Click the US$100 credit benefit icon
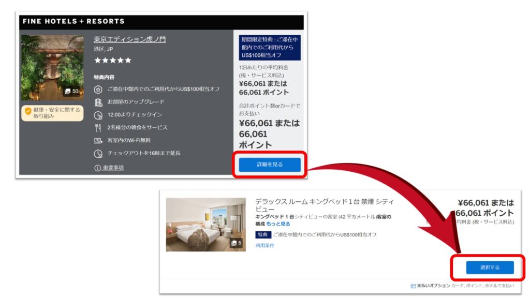Viewport: 530px width, 298px height. pos(98,89)
